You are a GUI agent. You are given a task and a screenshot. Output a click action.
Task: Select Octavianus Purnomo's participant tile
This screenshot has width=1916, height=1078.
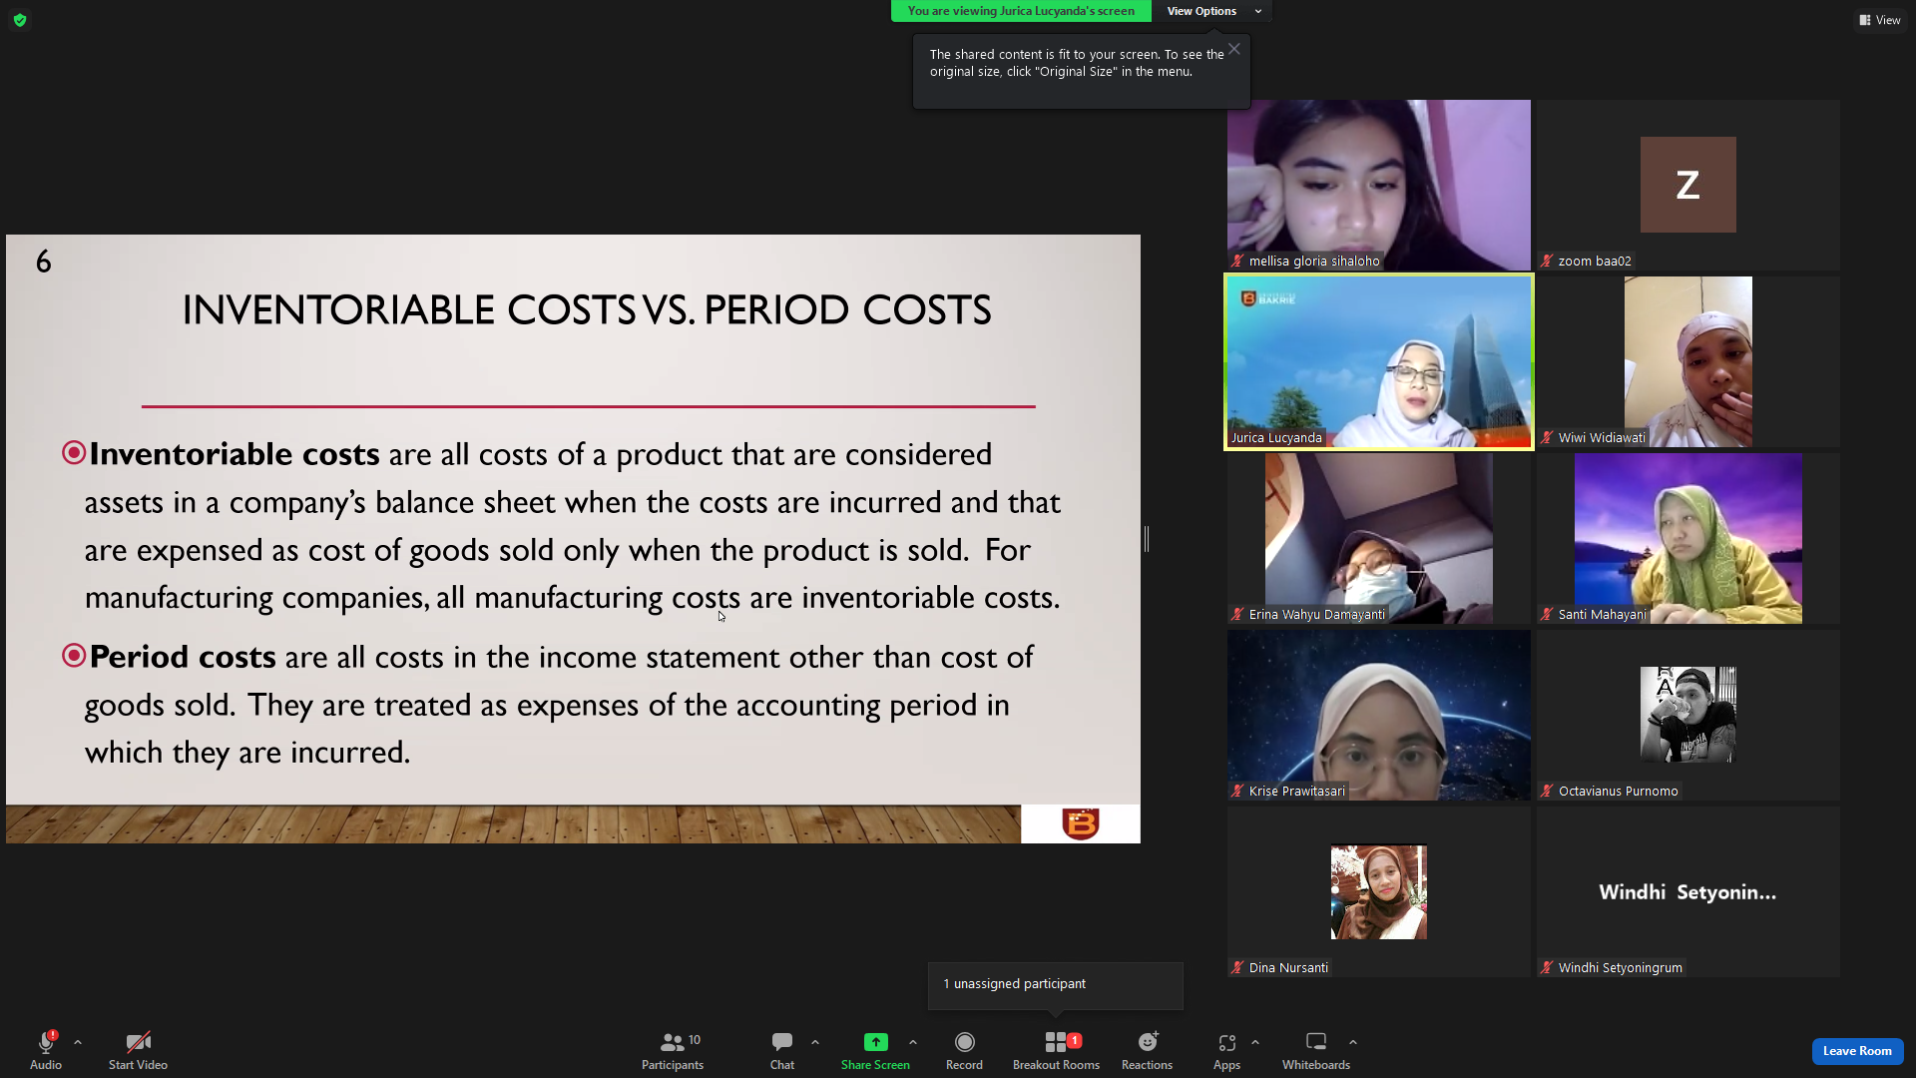(1688, 715)
